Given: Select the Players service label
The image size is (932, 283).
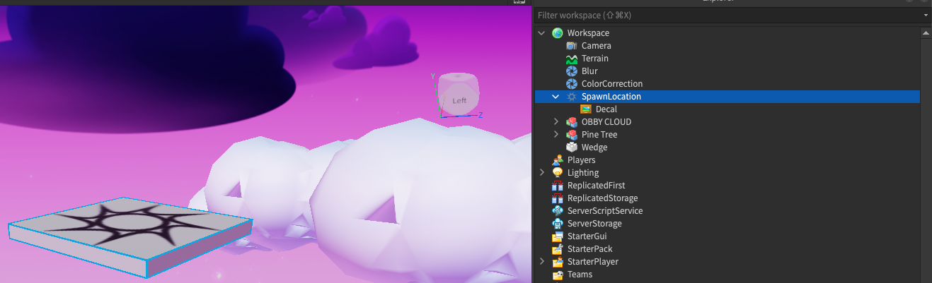Looking at the screenshot, I should click(x=581, y=160).
